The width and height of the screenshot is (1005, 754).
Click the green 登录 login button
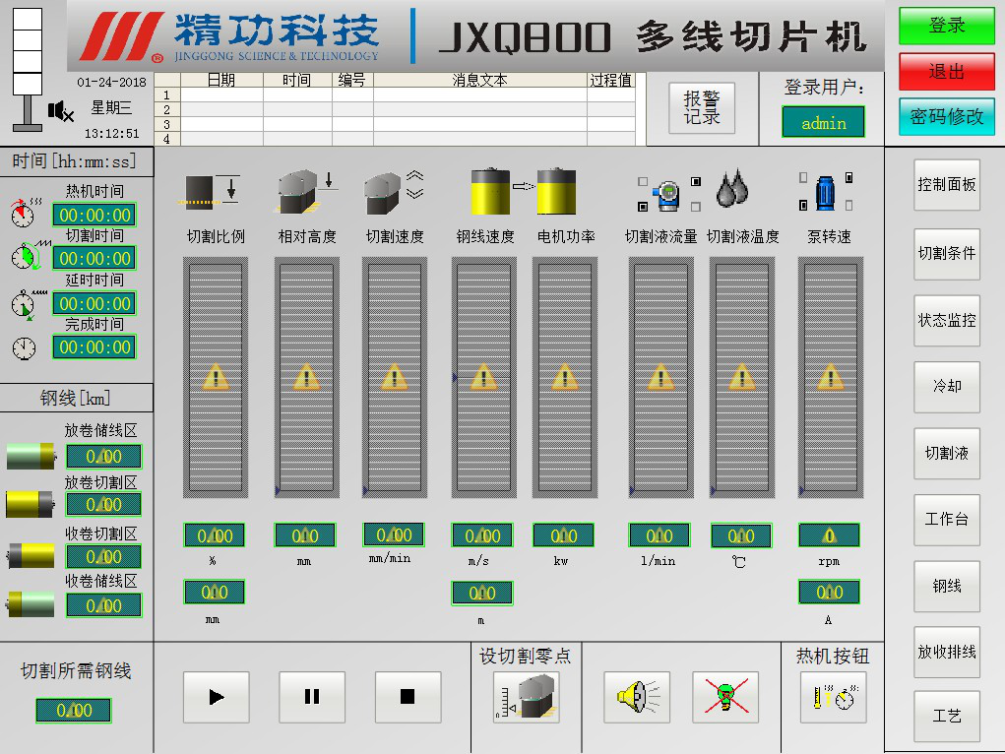pyautogui.click(x=947, y=26)
